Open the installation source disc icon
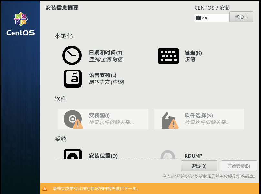Viewport: 261px width, 194px height. 73,119
